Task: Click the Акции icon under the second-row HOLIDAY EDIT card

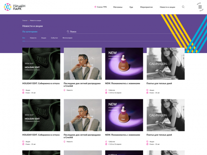Action: coord(23,142)
